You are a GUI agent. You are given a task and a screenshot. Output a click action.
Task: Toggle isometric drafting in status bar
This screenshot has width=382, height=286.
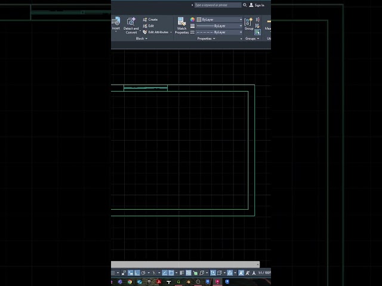[154, 273]
